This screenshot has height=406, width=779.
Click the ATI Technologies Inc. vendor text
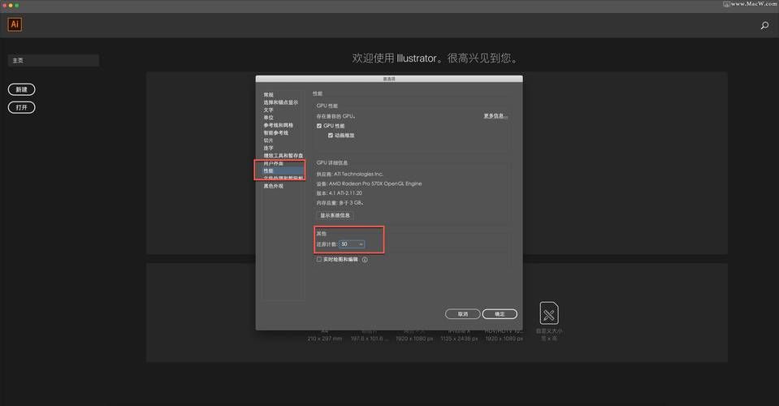[x=358, y=175]
